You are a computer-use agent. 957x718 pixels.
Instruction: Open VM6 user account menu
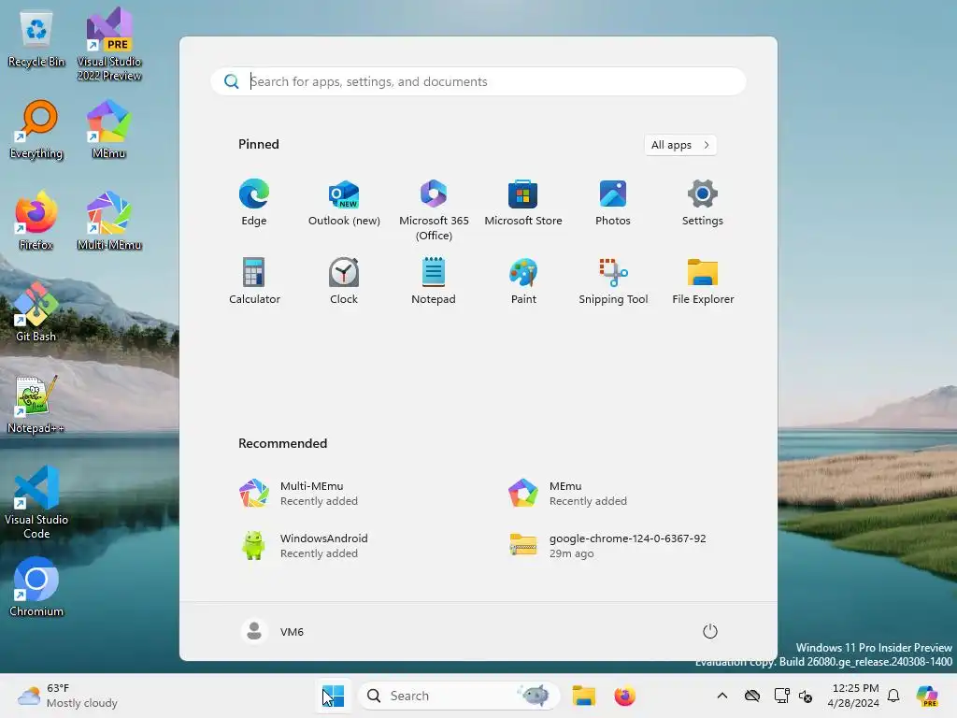pyautogui.click(x=272, y=631)
